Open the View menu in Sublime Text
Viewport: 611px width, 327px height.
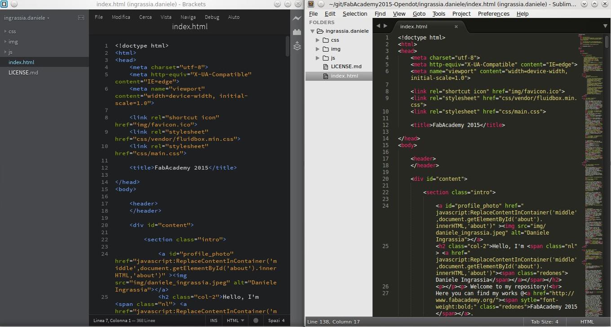[399, 14]
